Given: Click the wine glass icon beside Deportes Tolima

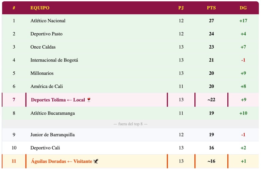Looking at the screenshot, I should [89, 100].
